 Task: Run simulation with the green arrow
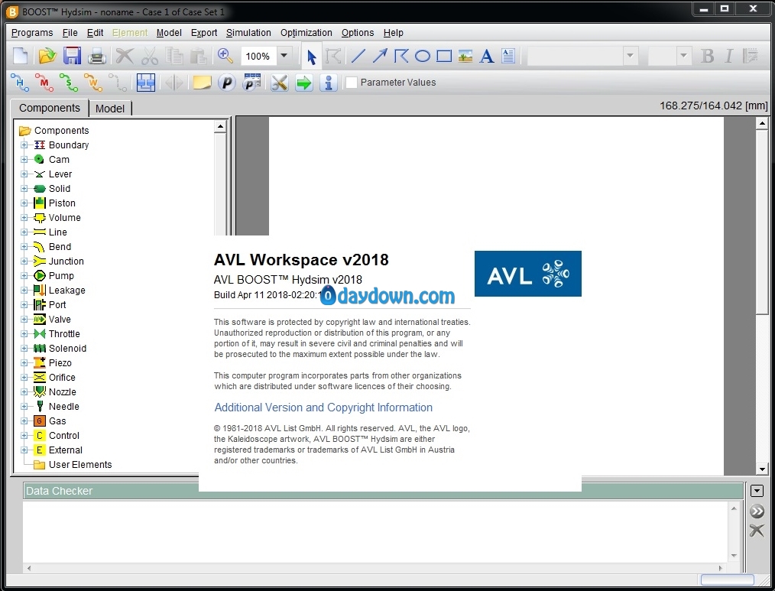click(x=303, y=83)
